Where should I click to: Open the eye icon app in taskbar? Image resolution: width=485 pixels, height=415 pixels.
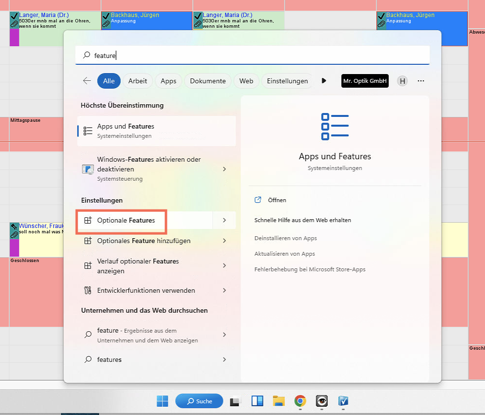coord(322,401)
